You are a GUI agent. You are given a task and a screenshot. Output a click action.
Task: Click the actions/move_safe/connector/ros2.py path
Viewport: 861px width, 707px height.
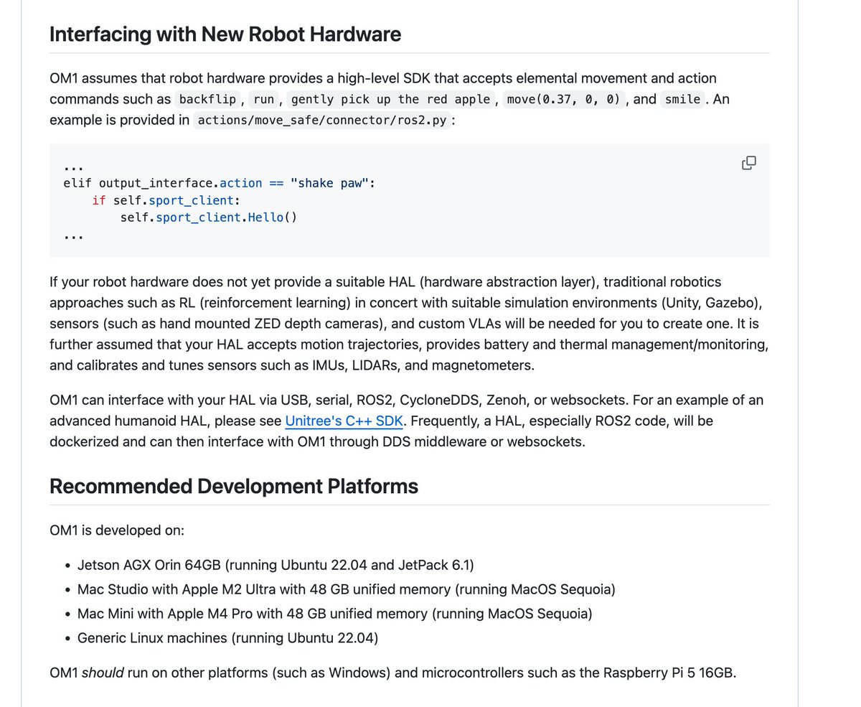(323, 120)
